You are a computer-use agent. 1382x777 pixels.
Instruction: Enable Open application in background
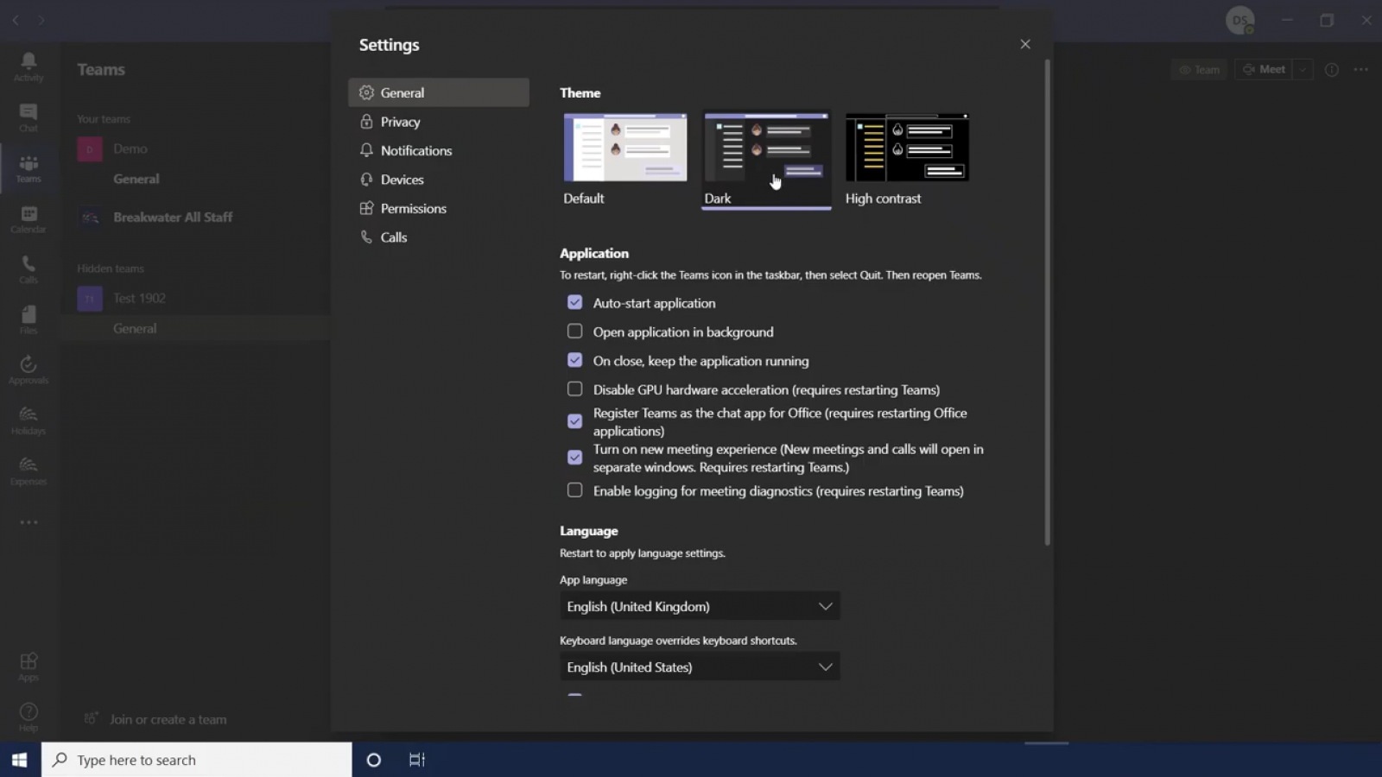574,331
